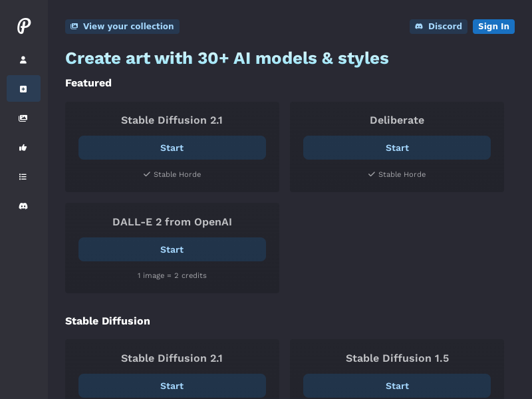Start Stable Diffusion 2.1 under Stable Diffusion section
Viewport: 532px width, 399px height.
[172, 386]
